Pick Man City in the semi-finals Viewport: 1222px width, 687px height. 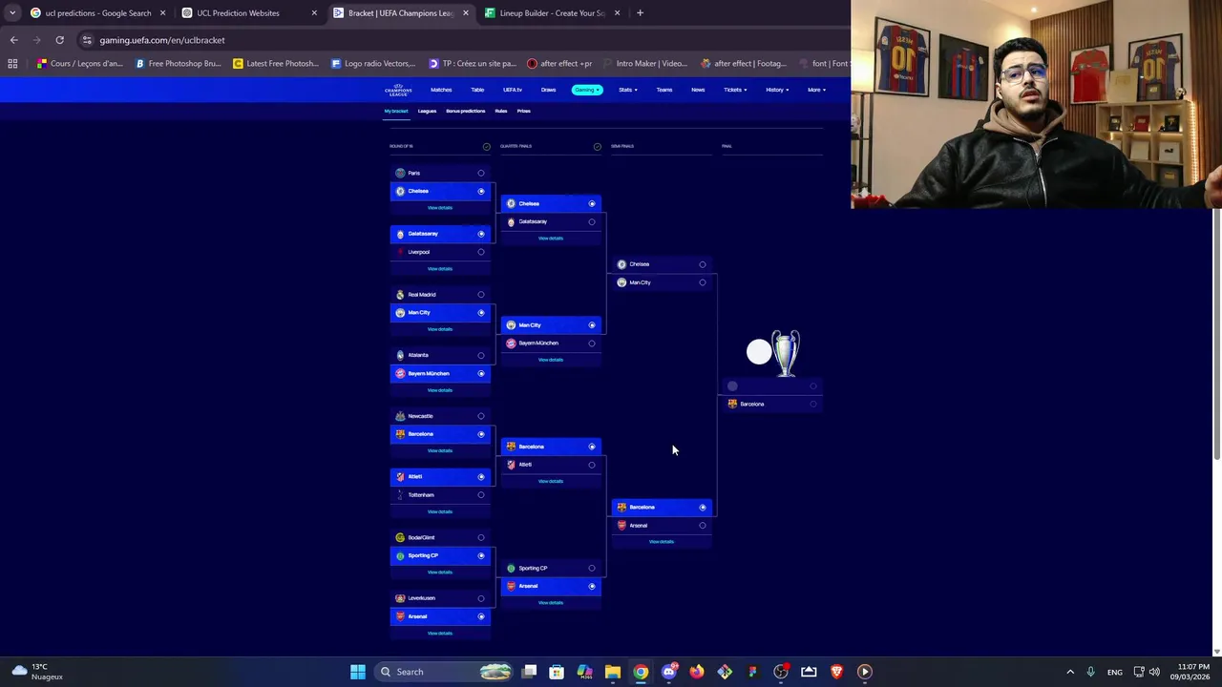pos(662,282)
